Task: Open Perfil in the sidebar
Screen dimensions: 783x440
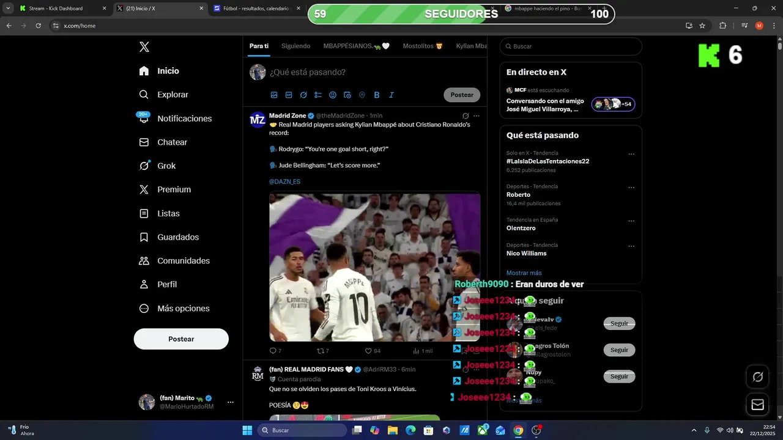Action: click(x=158, y=284)
